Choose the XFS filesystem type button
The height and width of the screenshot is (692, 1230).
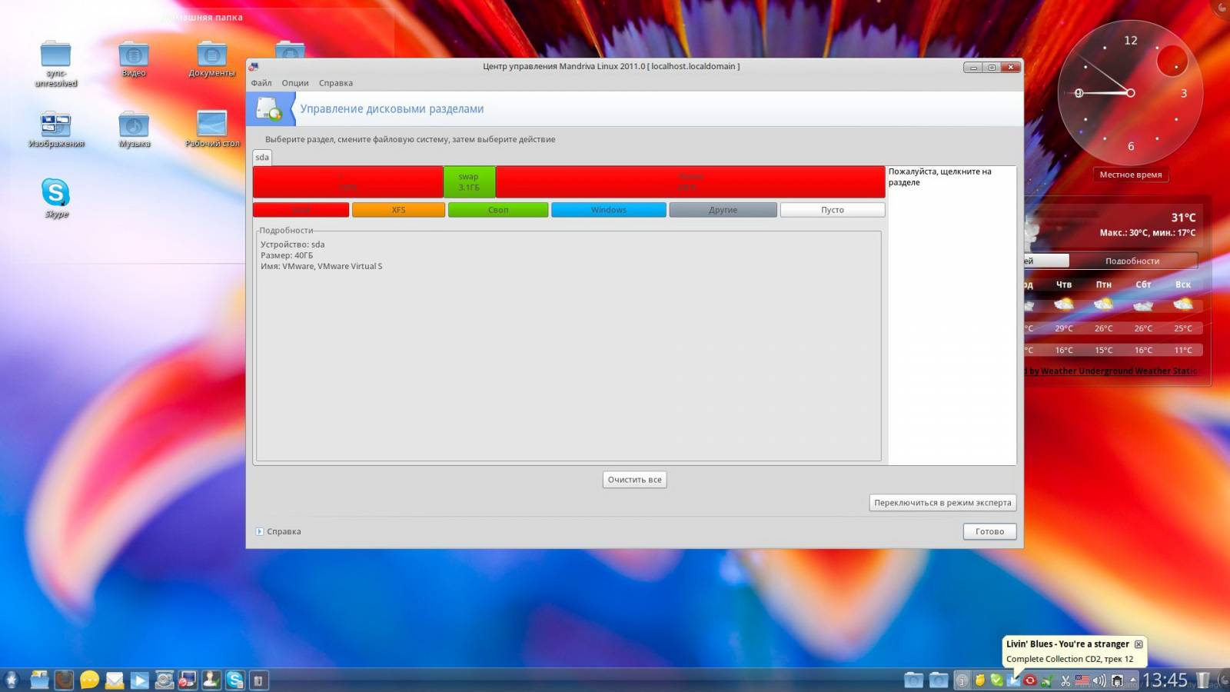point(398,210)
